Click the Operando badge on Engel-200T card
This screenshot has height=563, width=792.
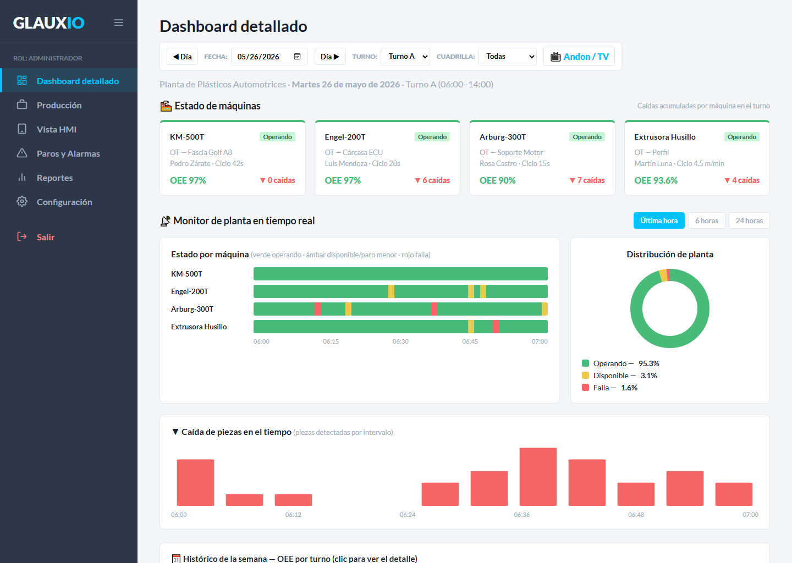click(432, 137)
